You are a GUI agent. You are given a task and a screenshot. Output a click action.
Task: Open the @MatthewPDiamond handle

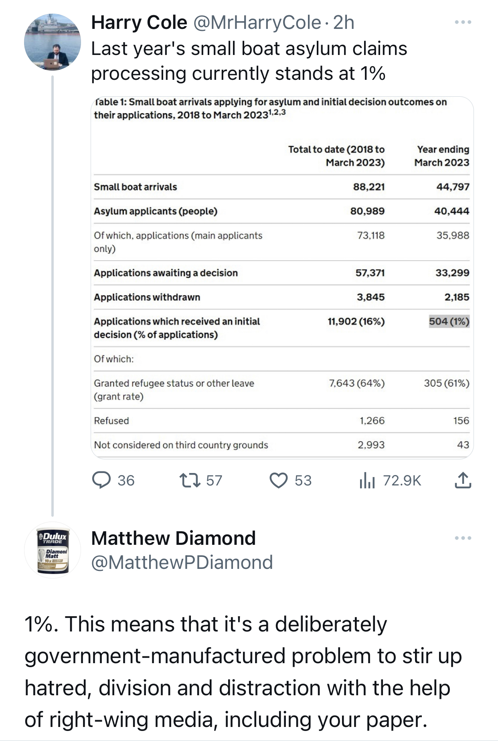click(182, 562)
